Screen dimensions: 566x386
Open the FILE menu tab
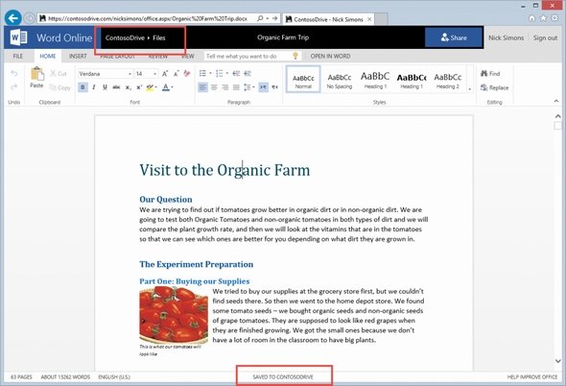pos(17,56)
